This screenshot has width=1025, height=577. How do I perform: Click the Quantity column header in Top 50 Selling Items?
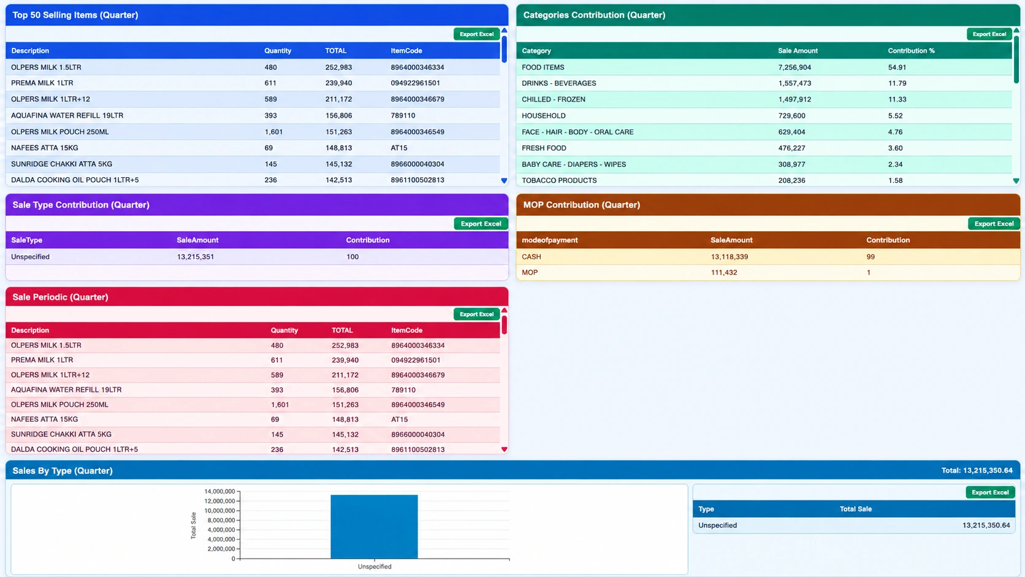(278, 51)
